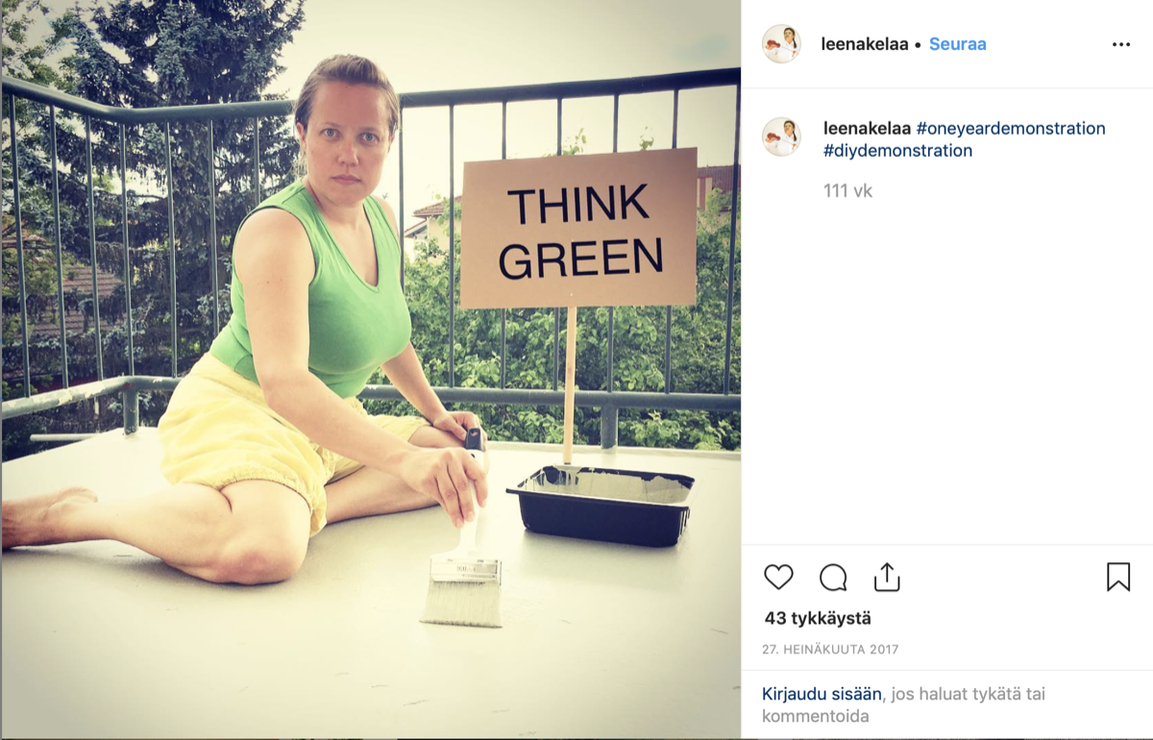
Task: Open the #oneyeardemonstration hashtag
Action: pyautogui.click(x=1011, y=129)
